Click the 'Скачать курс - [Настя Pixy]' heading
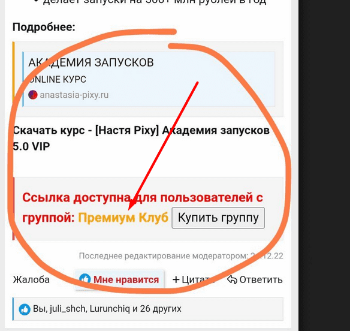Screen dimensions: 350x331 (141, 139)
